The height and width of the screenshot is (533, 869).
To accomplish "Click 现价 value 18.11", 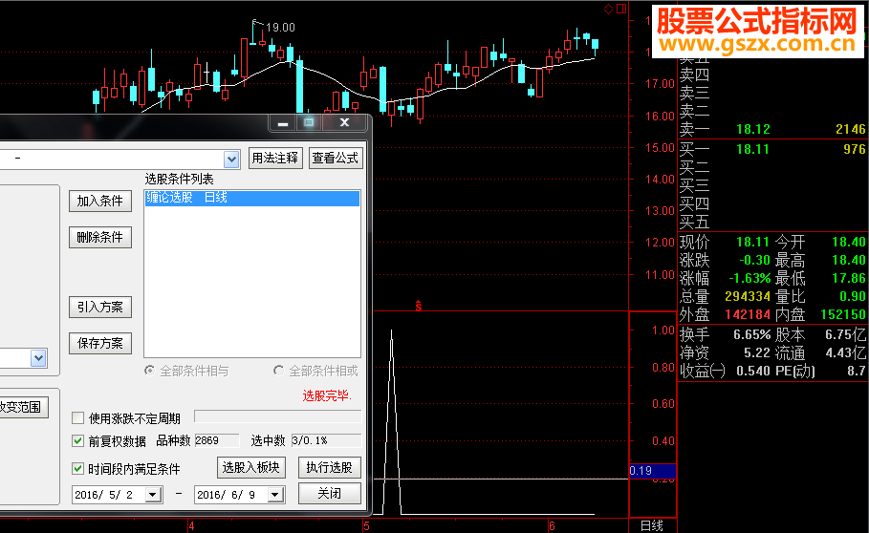I will tap(752, 242).
